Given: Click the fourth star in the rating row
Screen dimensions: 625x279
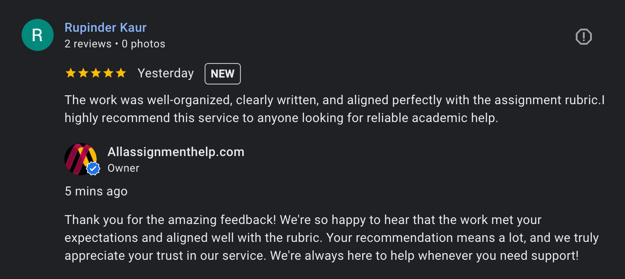Looking at the screenshot, I should [x=108, y=72].
